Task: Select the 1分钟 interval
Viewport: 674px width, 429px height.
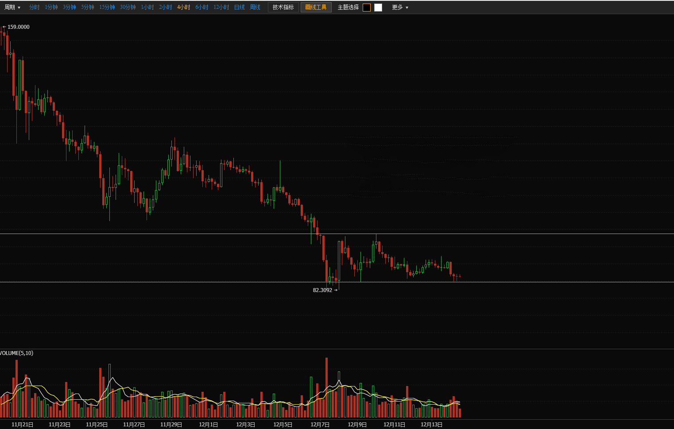Action: [x=51, y=8]
